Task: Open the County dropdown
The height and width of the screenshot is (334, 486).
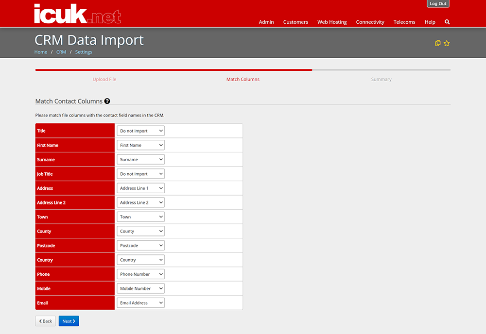Action: pos(140,231)
